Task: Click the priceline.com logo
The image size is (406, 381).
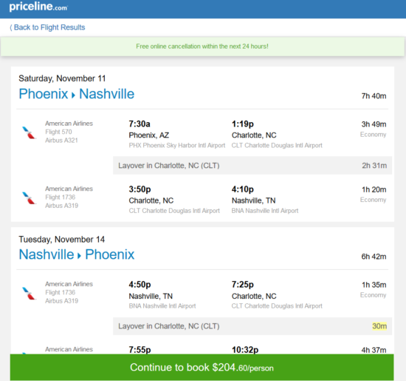Action: (x=38, y=7)
